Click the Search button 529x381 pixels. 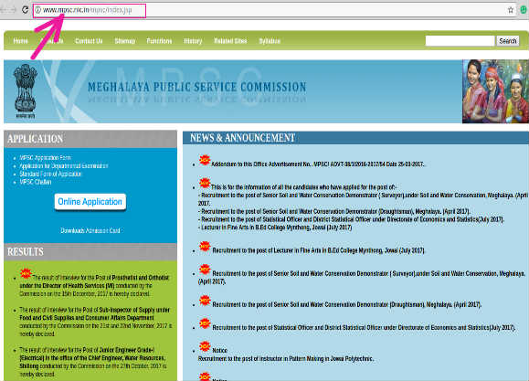pos(508,41)
